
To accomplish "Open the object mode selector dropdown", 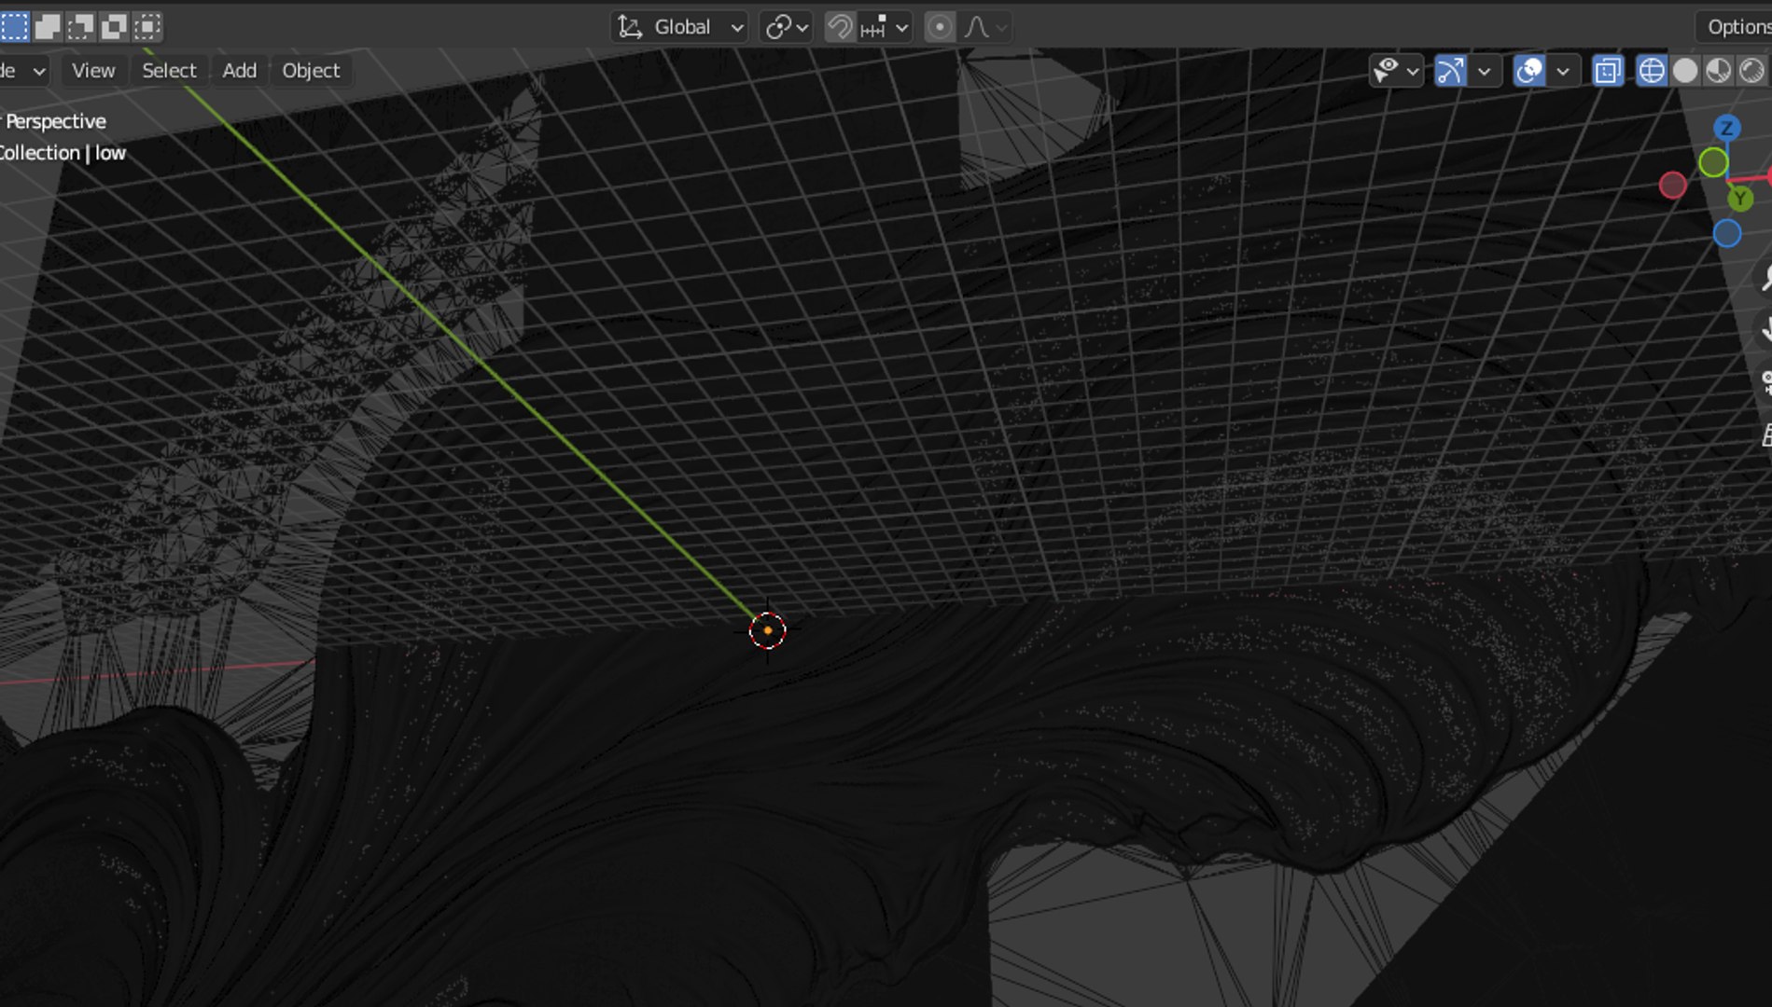I will (22, 70).
